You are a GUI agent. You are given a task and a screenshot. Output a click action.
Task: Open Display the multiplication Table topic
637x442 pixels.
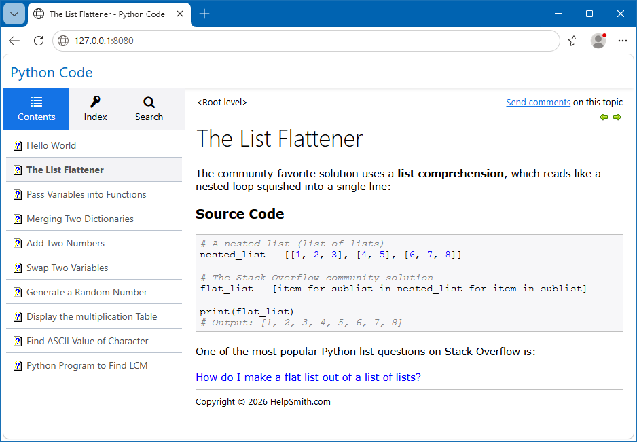(x=94, y=316)
